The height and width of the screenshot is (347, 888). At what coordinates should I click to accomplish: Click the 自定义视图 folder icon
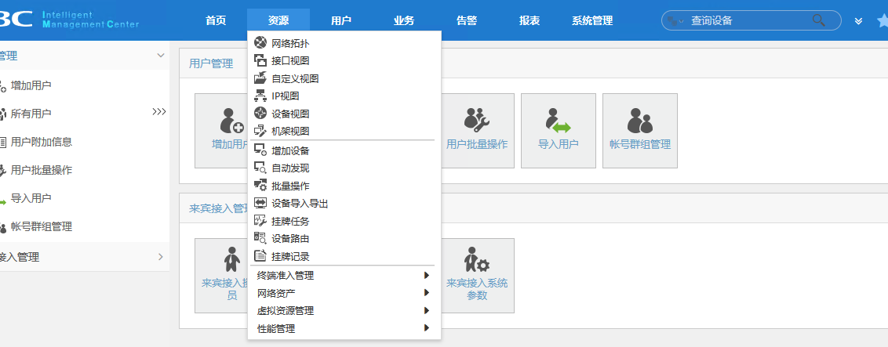(260, 78)
